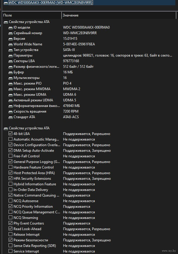Click the icon beside Тип устройства
The width and height of the screenshot is (178, 254).
point(11,50)
